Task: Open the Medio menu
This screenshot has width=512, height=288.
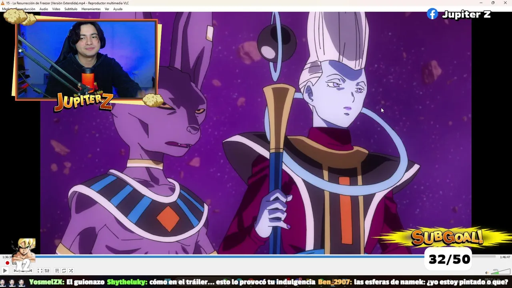Action: tap(6, 9)
